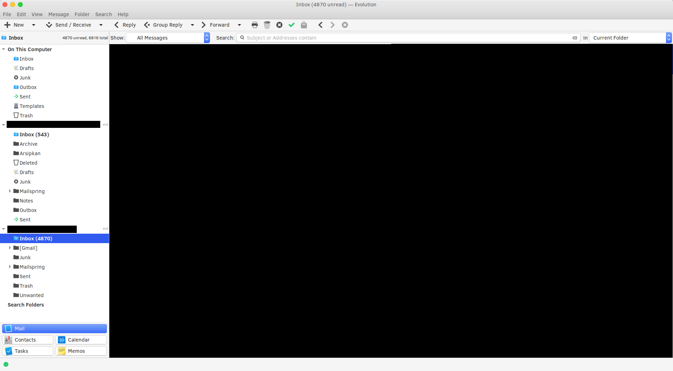Mark the message as junk
This screenshot has width=673, height=371.
(279, 25)
